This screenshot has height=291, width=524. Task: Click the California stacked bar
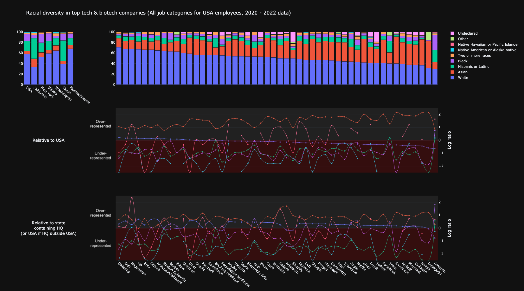(x=34, y=58)
